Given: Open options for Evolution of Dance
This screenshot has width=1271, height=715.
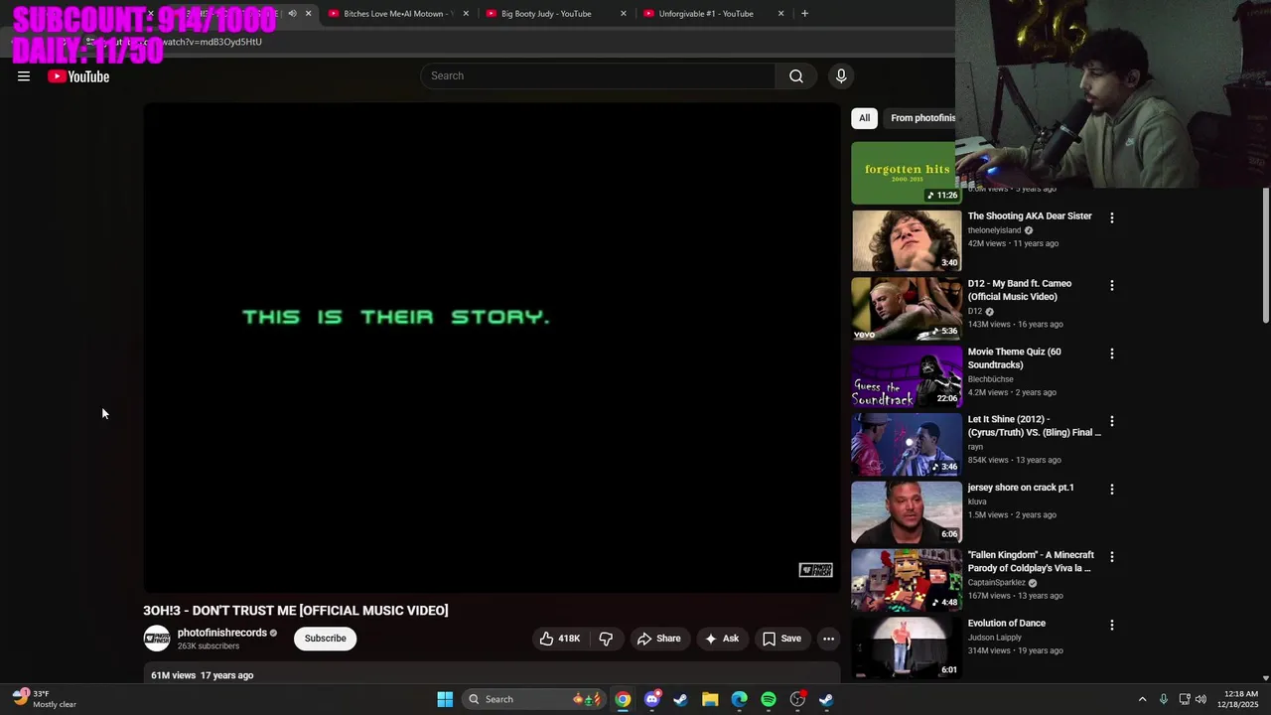Looking at the screenshot, I should tap(1111, 625).
